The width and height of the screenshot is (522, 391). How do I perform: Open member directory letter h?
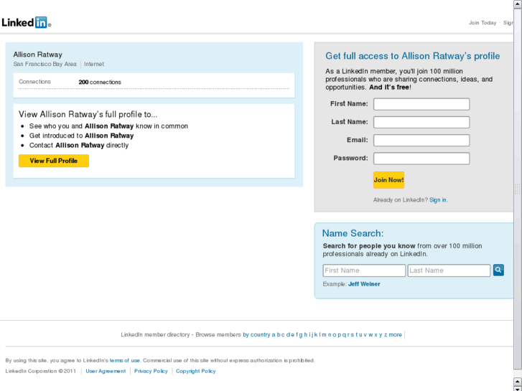point(306,335)
